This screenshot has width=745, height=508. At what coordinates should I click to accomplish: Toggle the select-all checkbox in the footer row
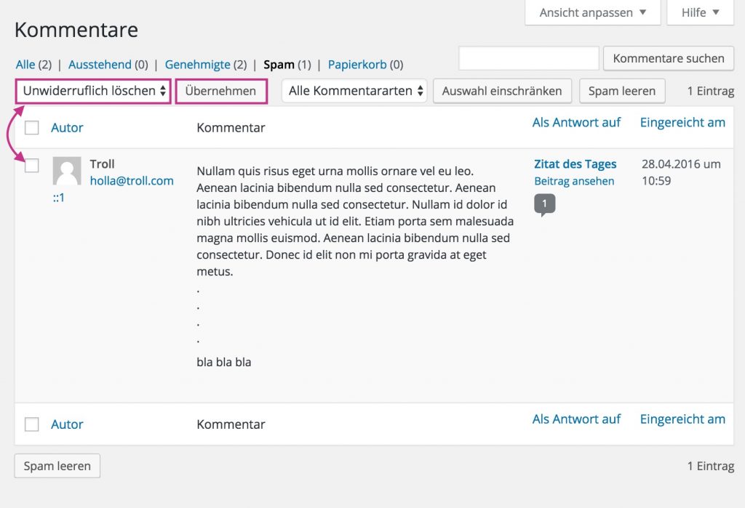click(x=31, y=424)
